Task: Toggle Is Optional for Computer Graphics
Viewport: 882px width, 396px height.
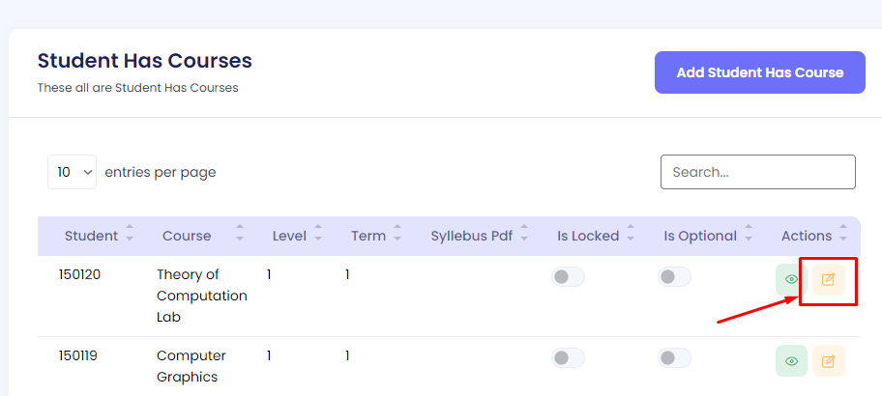Action: (x=675, y=358)
